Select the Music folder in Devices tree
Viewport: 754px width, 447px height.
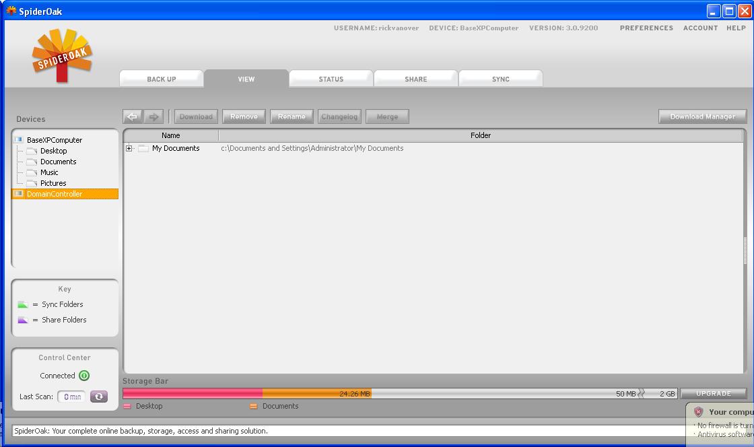tap(49, 172)
